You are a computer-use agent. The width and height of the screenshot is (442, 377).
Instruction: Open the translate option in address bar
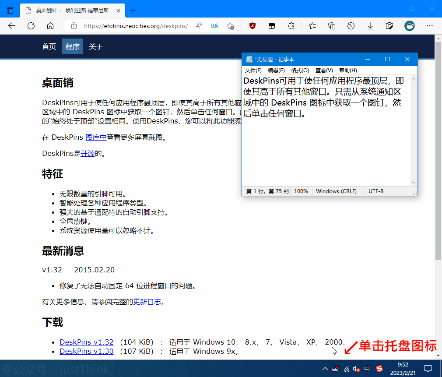click(x=214, y=26)
